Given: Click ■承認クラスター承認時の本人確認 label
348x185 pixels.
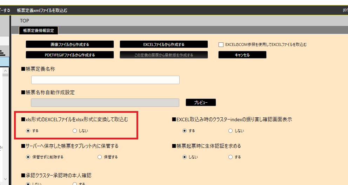Looking at the screenshot, I should pos(56,176).
